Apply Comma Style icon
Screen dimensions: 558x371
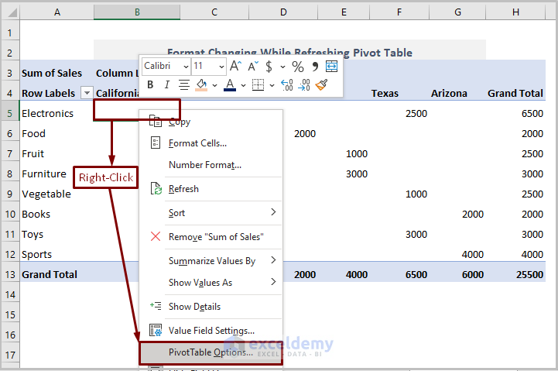point(315,67)
